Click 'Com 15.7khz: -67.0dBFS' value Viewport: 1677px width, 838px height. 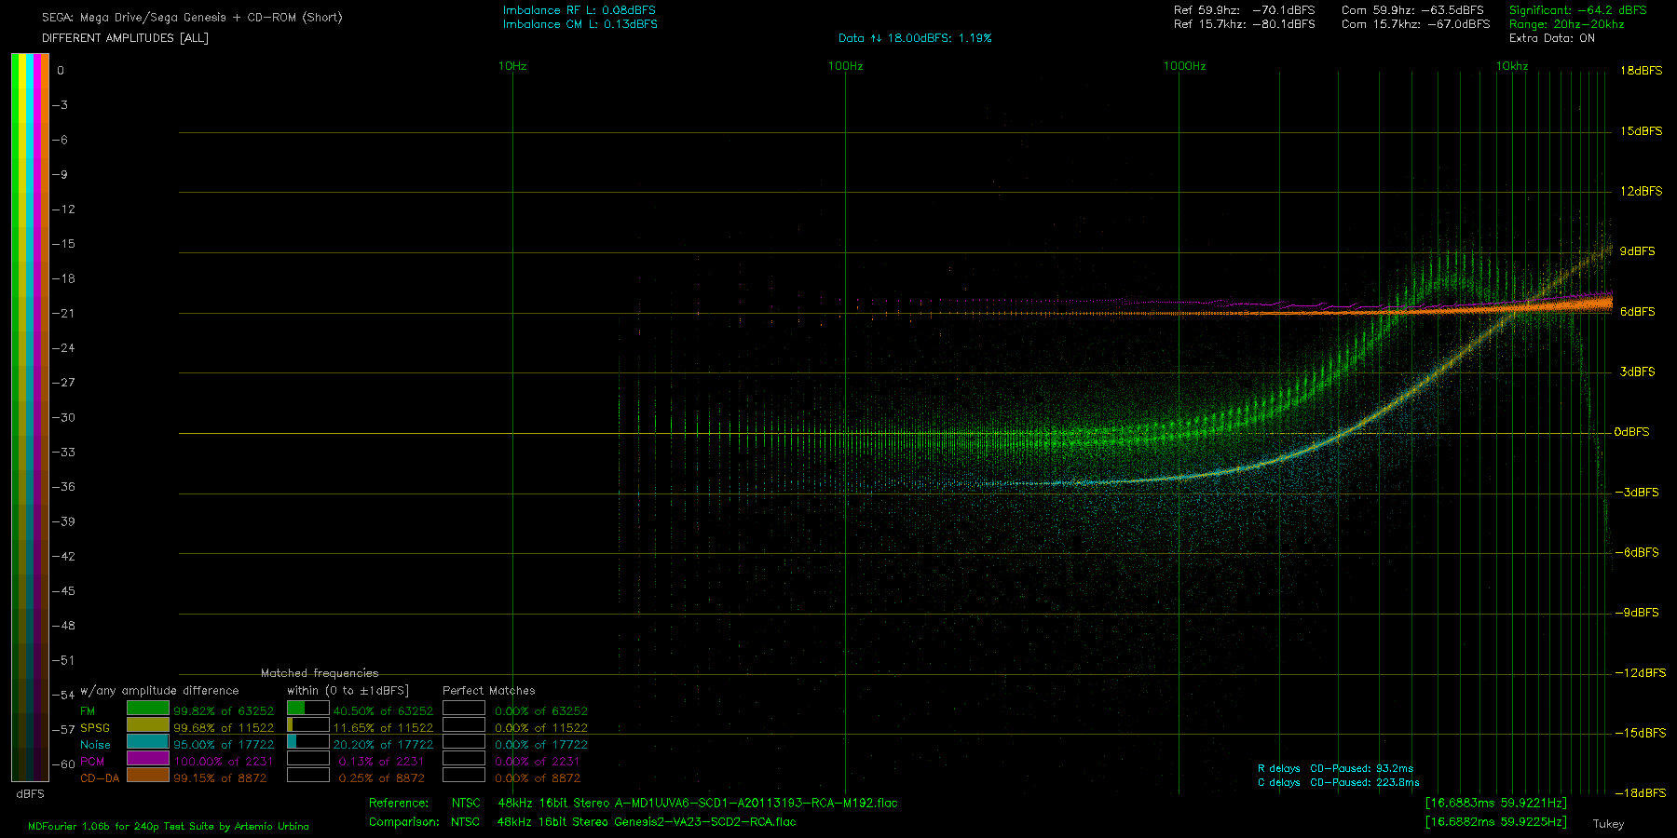click(x=1416, y=24)
